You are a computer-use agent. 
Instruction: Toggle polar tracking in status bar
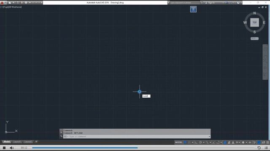click(200, 142)
